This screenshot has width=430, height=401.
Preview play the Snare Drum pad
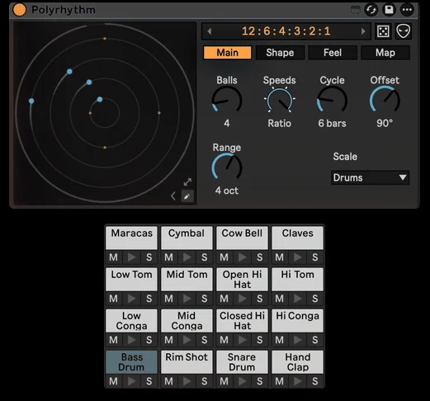(x=242, y=381)
